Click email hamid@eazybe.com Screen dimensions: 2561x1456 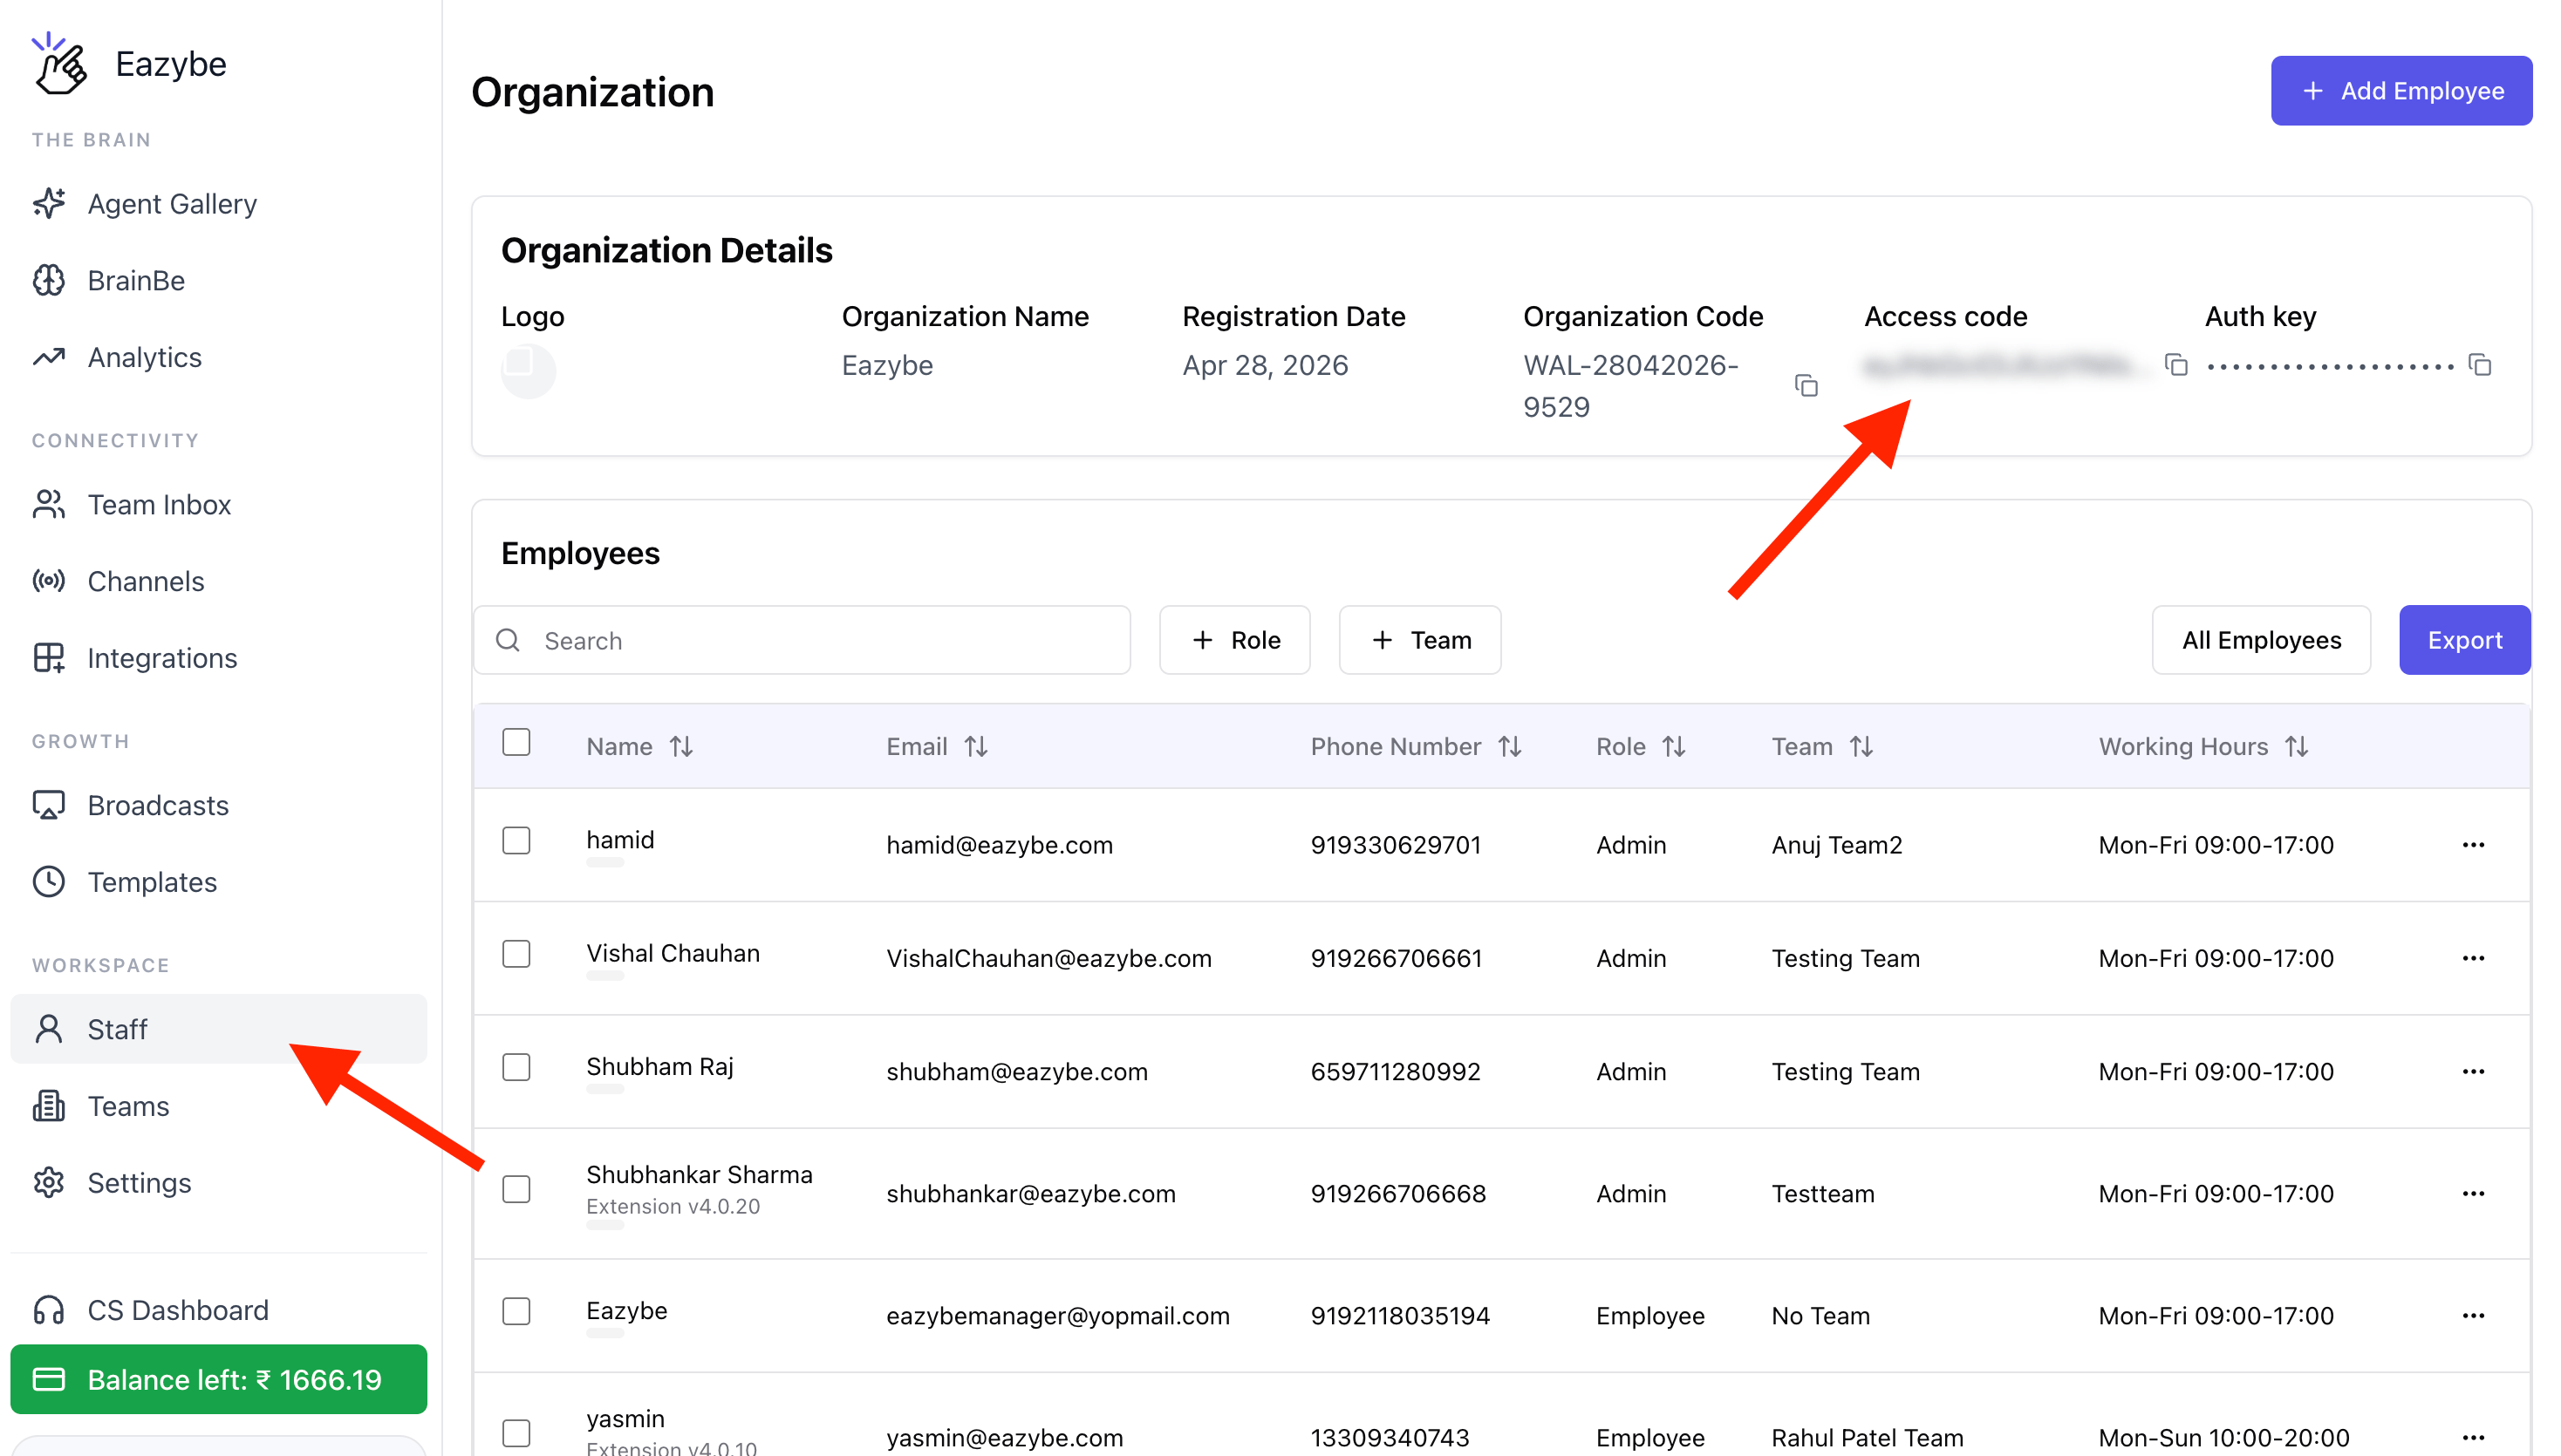click(999, 845)
